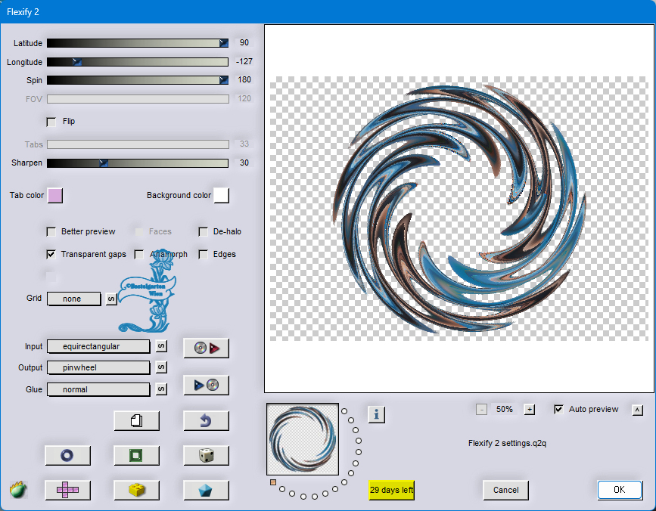This screenshot has height=511, width=656.
Task: Enable the Flip checkbox
Action: [x=51, y=122]
